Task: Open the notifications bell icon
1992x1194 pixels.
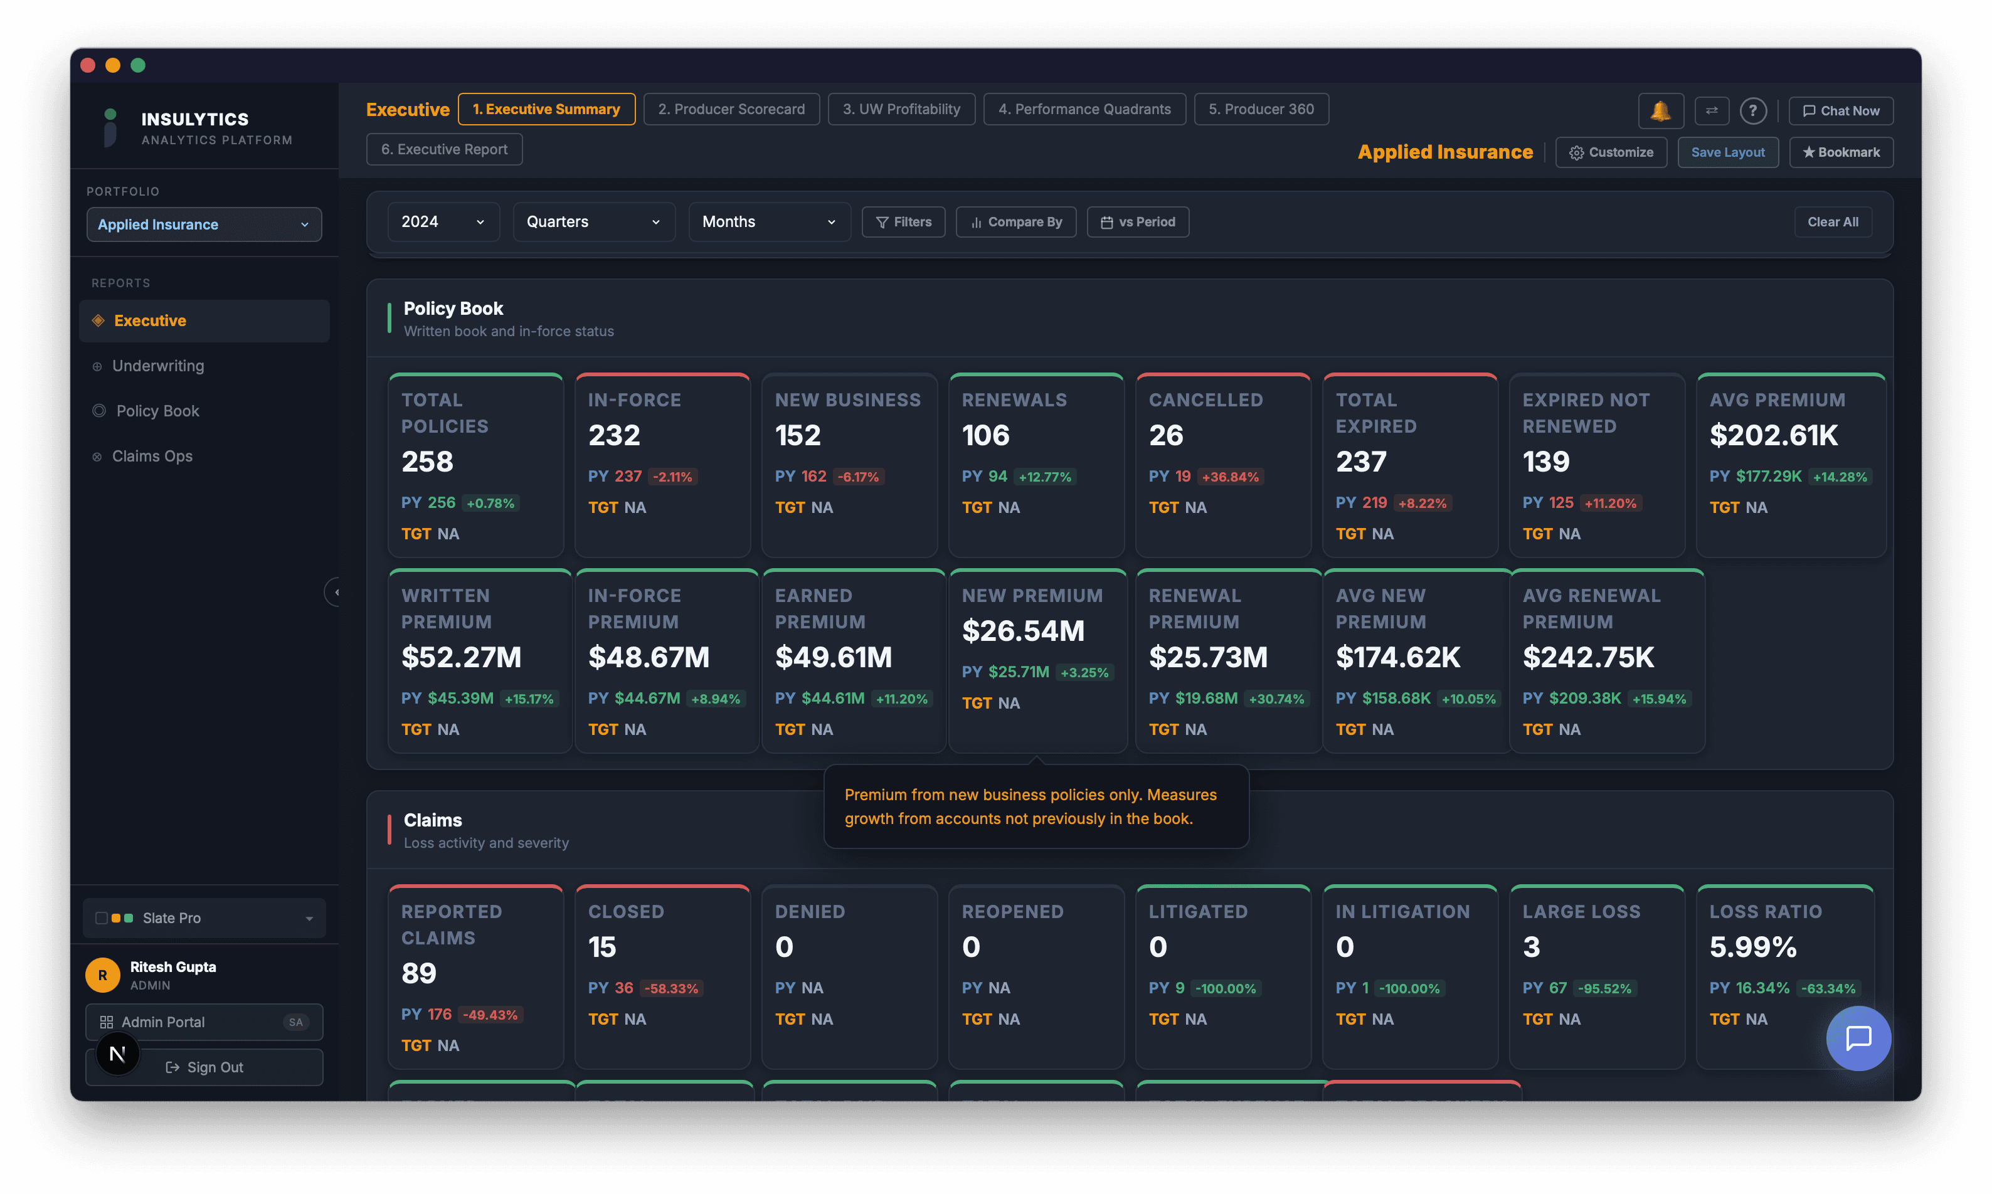Action: [x=1661, y=111]
